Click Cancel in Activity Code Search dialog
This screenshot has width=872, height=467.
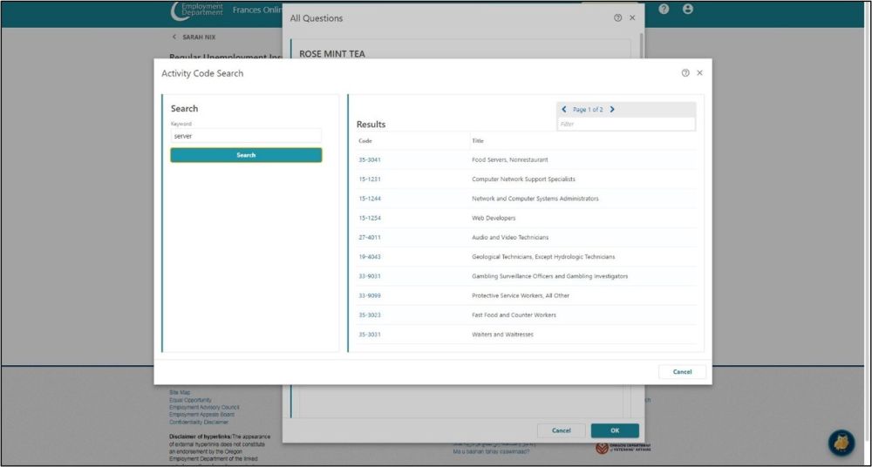point(682,372)
